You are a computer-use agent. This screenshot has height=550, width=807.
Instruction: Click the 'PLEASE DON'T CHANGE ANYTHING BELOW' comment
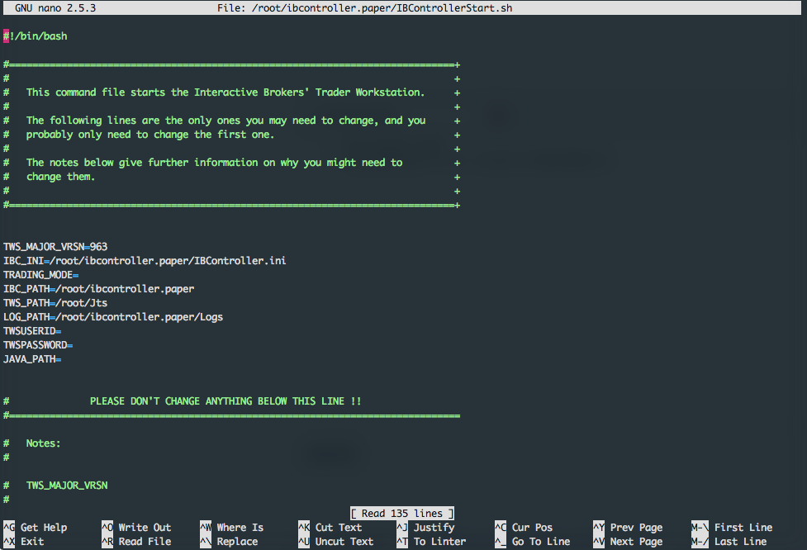(225, 401)
